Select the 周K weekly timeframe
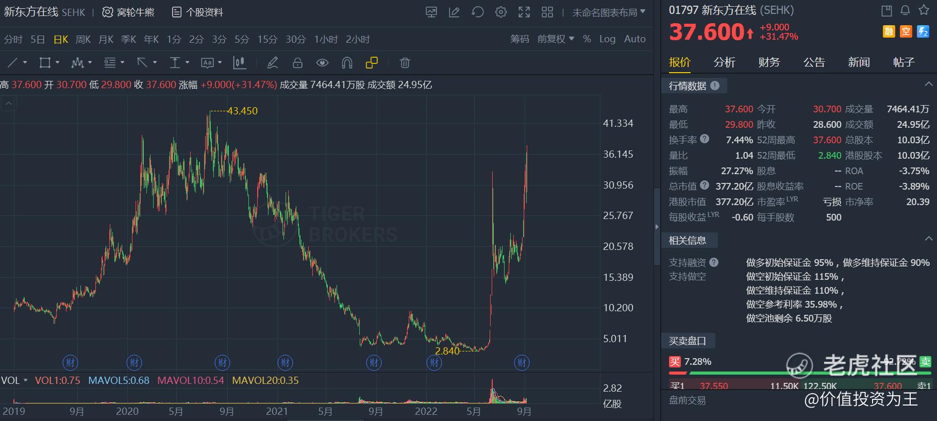The width and height of the screenshot is (937, 421). [x=83, y=39]
